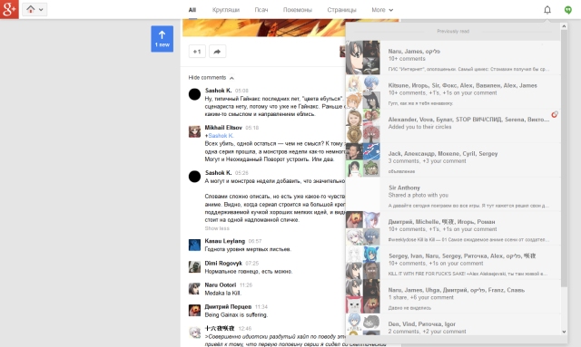
Task: Switch to the Покемоны tab
Action: 298,10
